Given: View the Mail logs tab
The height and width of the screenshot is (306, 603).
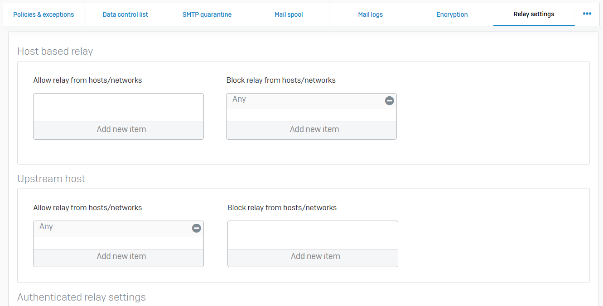Looking at the screenshot, I should tap(370, 14).
